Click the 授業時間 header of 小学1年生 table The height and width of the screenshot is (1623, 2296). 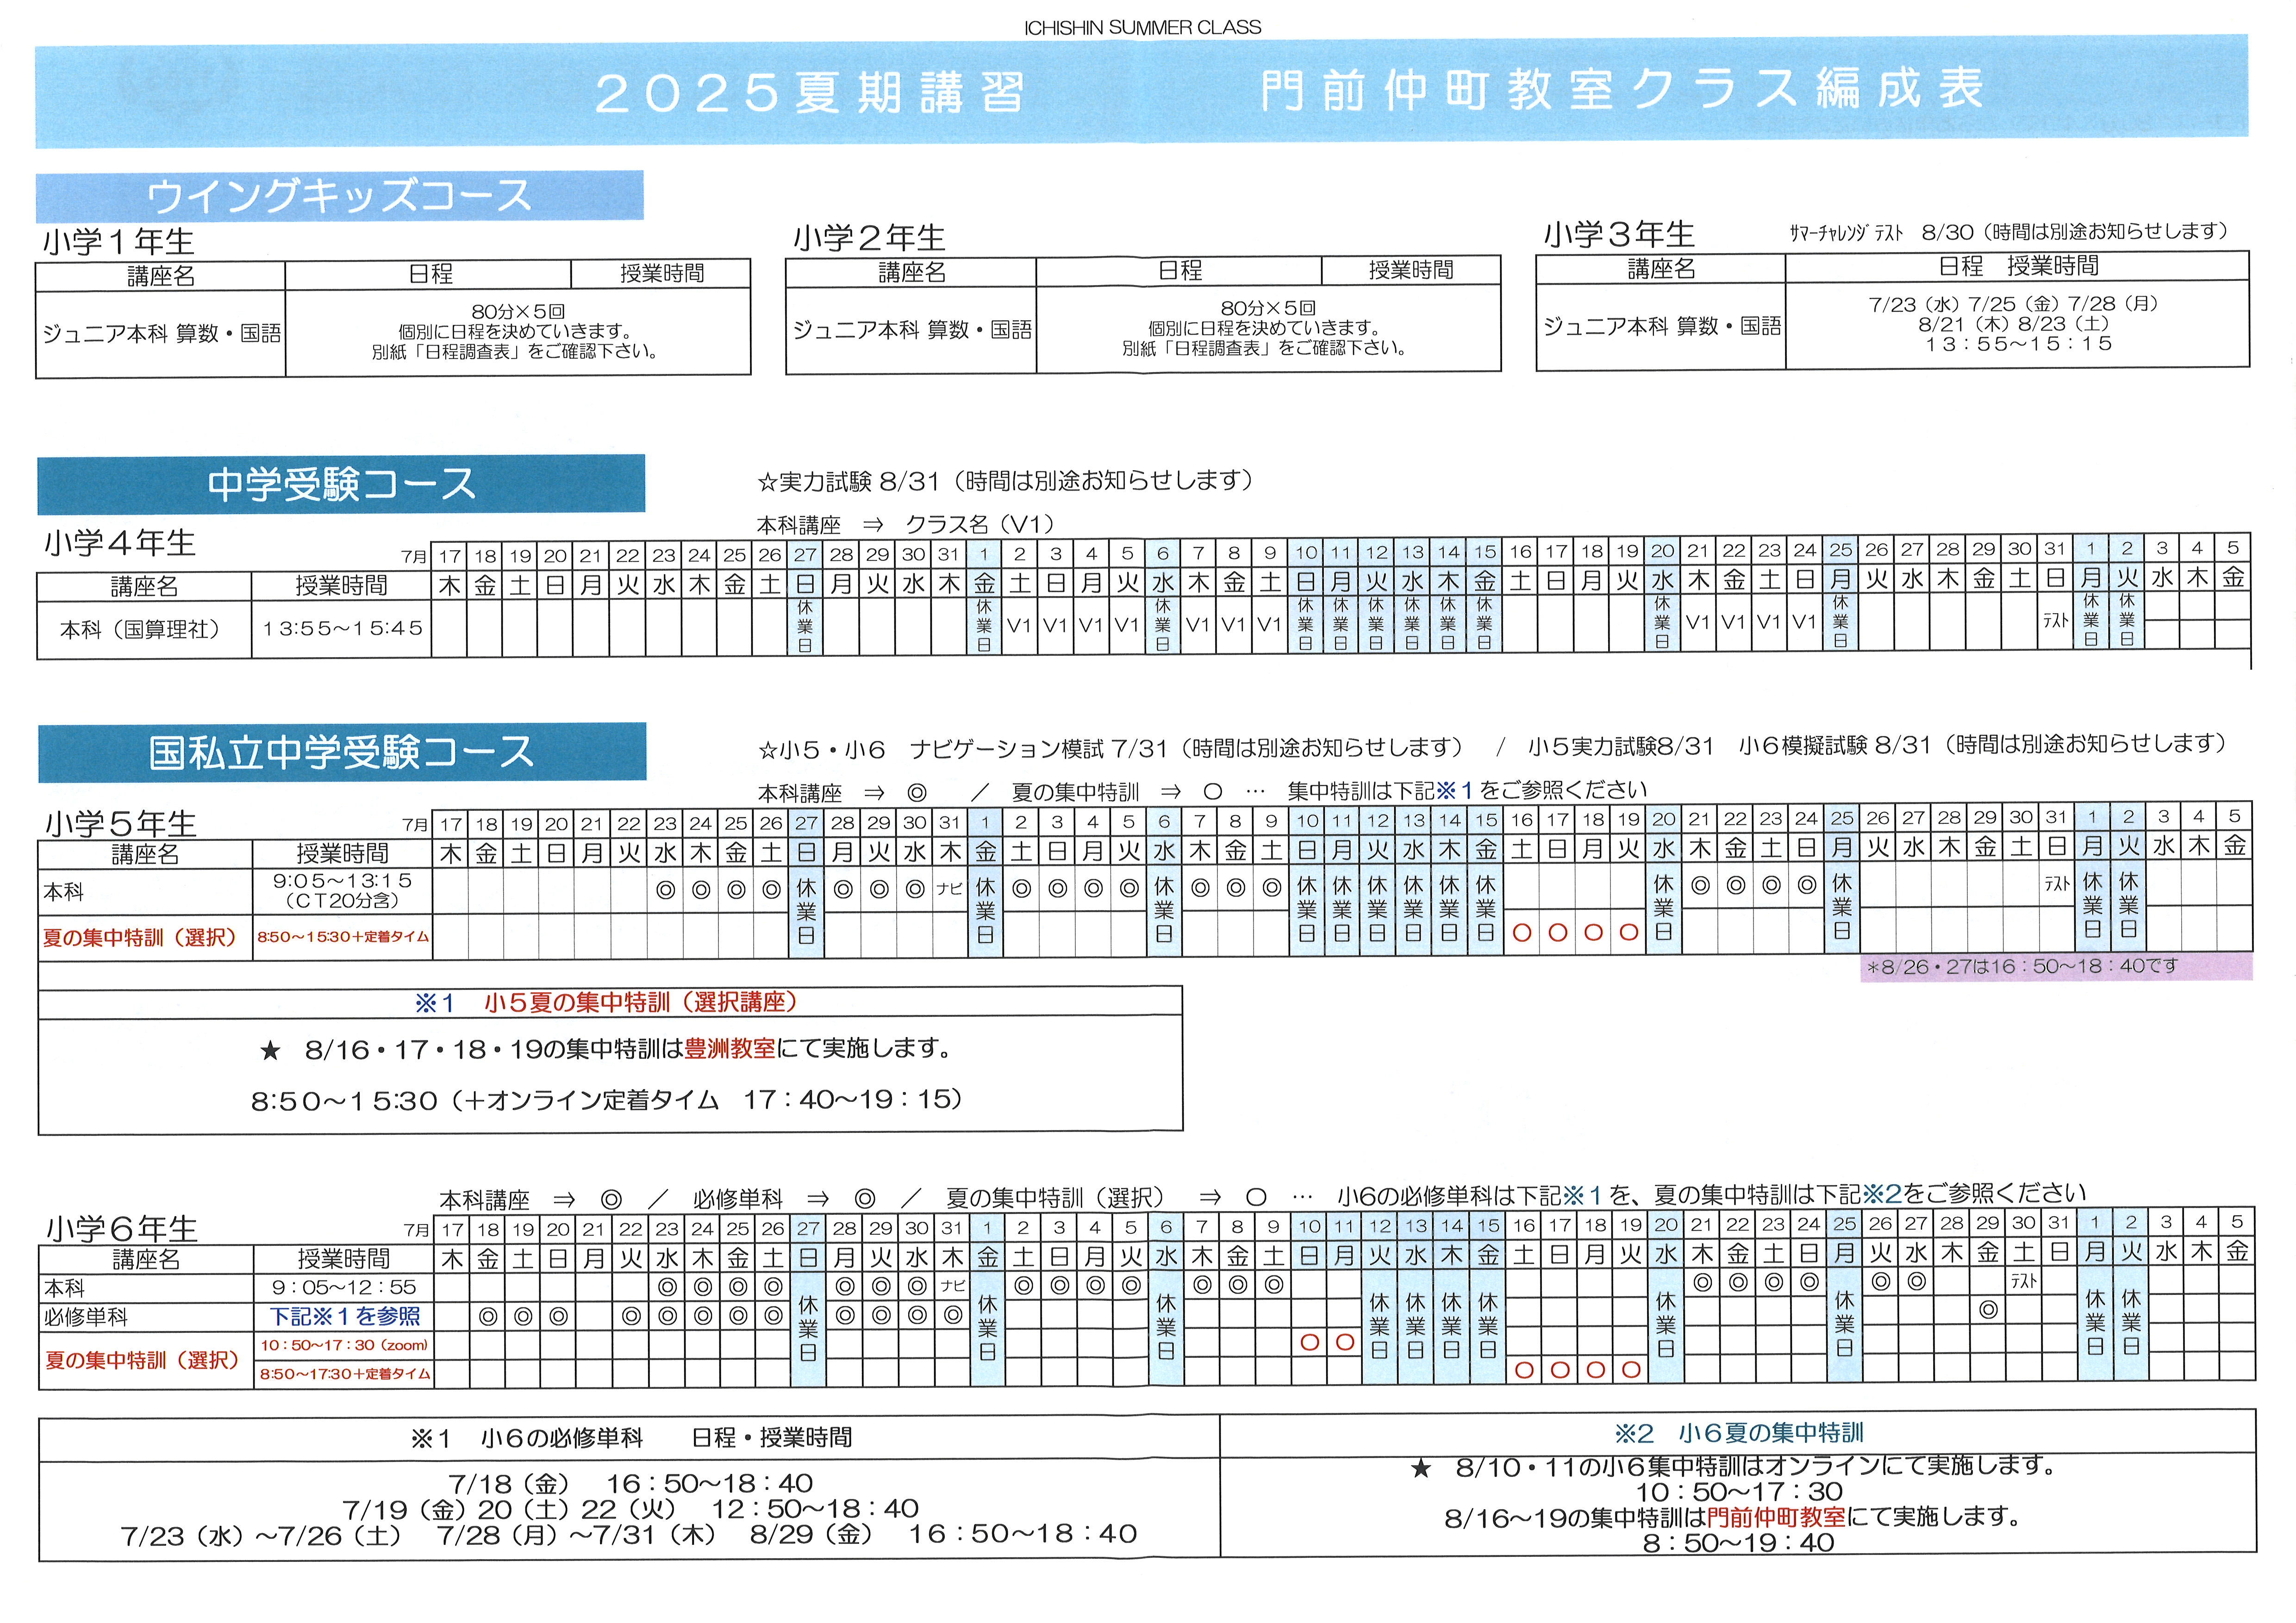(x=661, y=273)
